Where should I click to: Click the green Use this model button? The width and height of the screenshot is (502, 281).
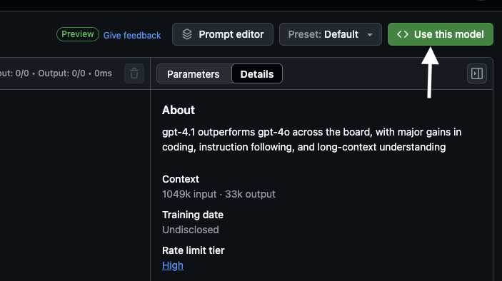pos(440,34)
